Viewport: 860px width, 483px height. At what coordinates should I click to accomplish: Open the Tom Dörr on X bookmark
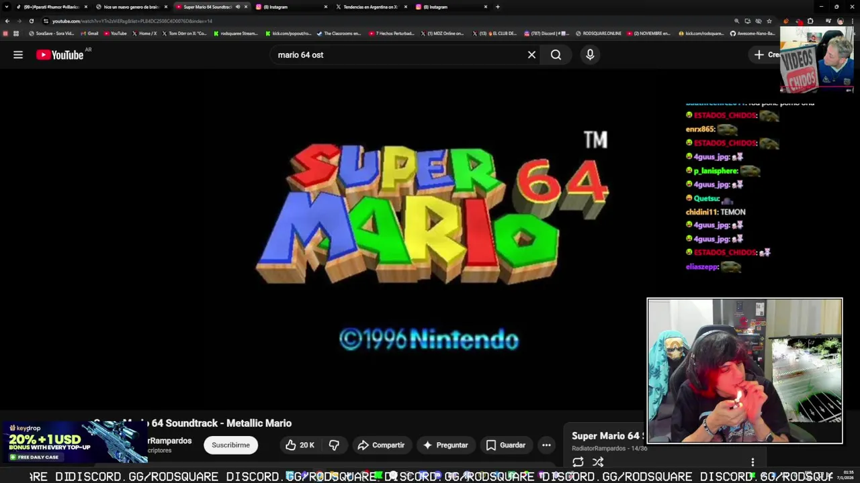(184, 34)
